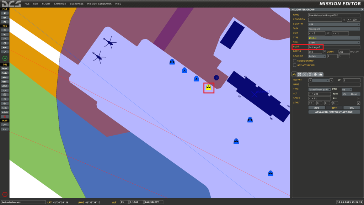Open the Task dropdown showing Transport
The height and width of the screenshot is (205, 364).
[x=334, y=29]
